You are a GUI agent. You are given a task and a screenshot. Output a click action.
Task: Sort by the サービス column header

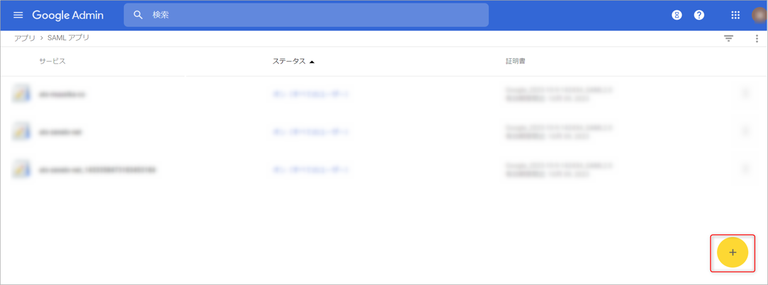[52, 61]
